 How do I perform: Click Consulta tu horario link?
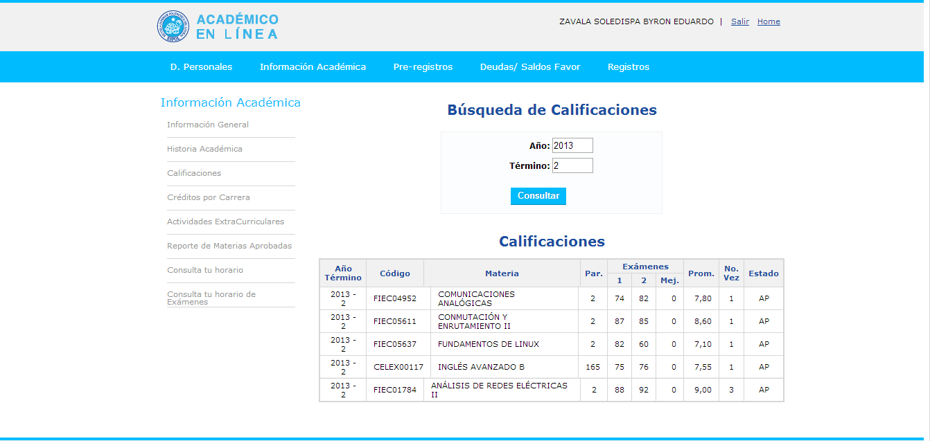205,270
